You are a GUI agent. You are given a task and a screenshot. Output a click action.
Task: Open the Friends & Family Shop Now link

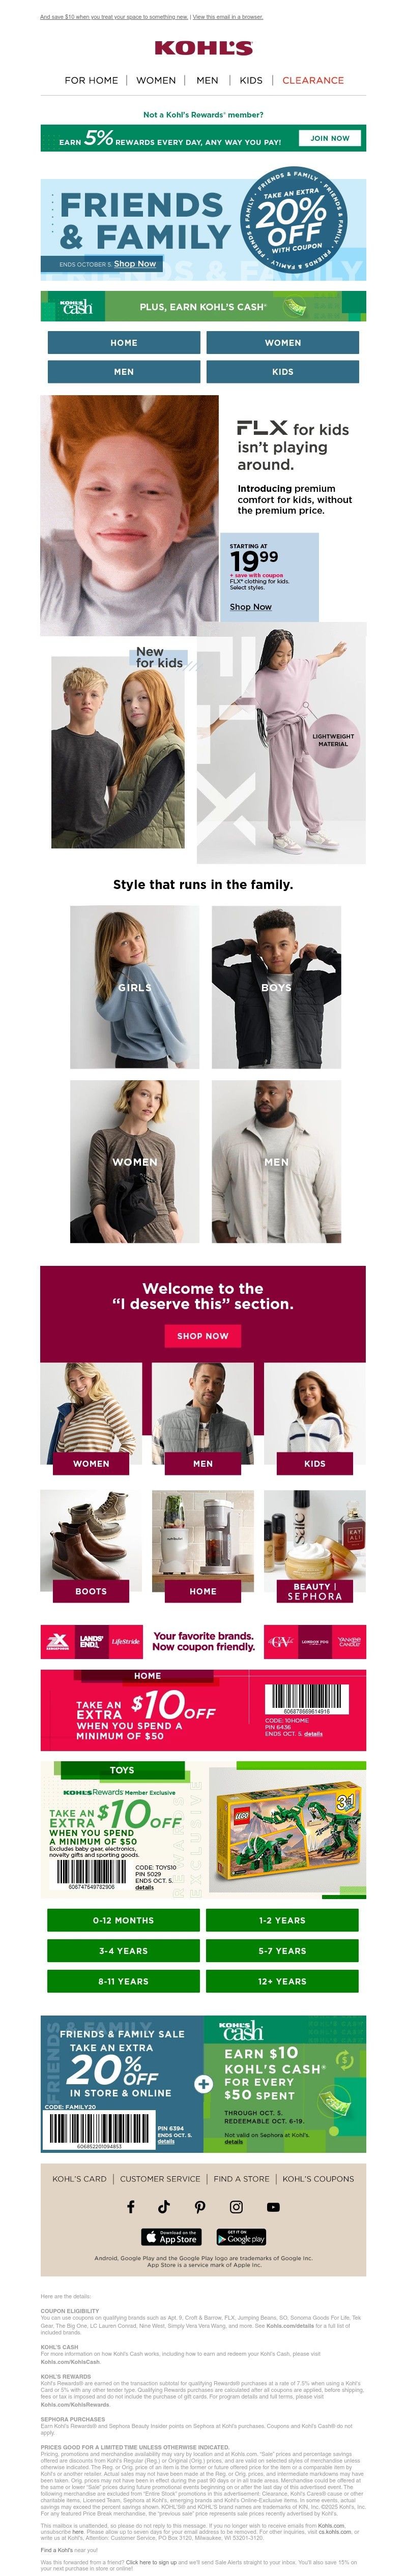point(135,264)
